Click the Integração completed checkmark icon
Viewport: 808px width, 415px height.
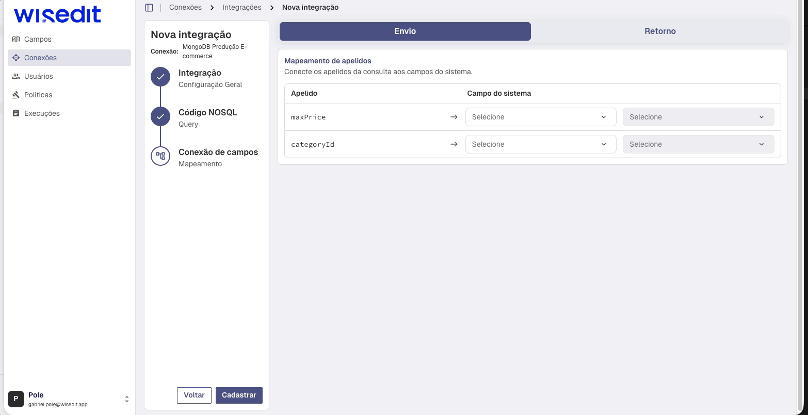click(160, 76)
